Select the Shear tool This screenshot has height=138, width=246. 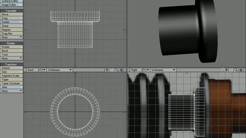point(12,26)
